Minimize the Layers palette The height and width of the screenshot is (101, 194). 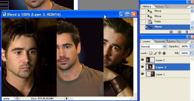[188, 37]
